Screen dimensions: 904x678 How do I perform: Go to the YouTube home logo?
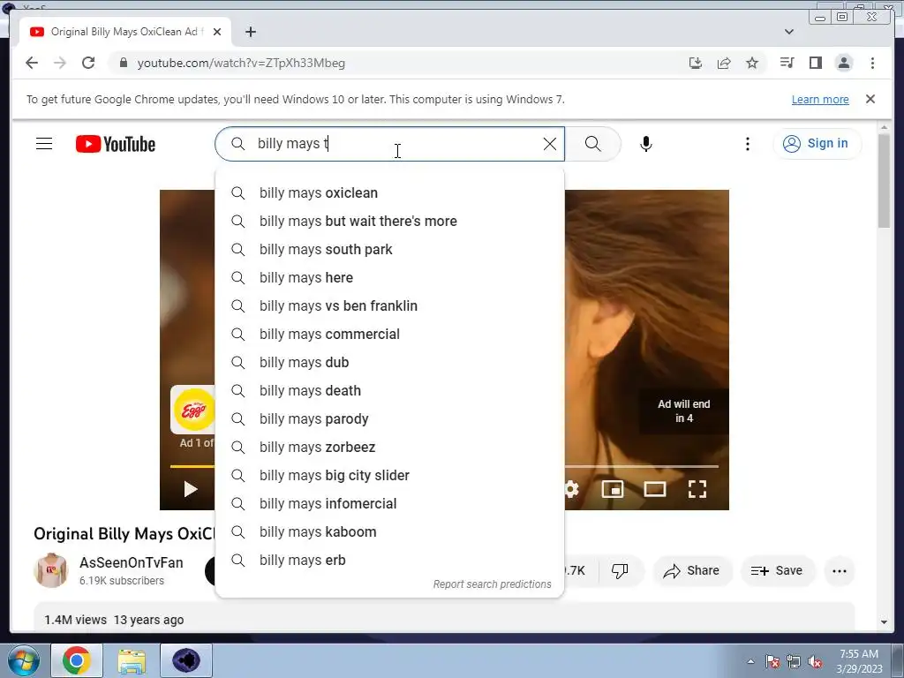[116, 144]
